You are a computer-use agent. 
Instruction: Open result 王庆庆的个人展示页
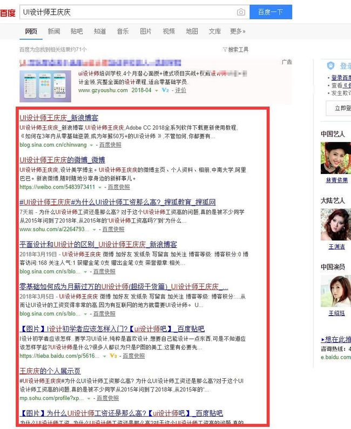(x=50, y=371)
